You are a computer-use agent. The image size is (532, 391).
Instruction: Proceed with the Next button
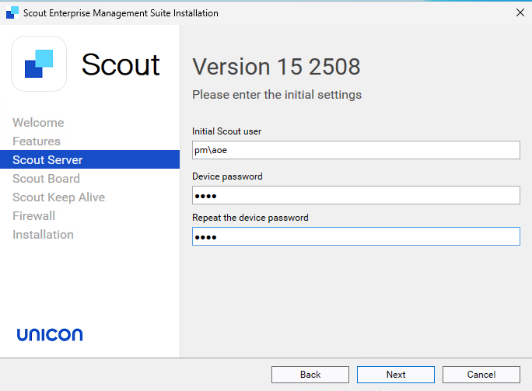coord(396,375)
